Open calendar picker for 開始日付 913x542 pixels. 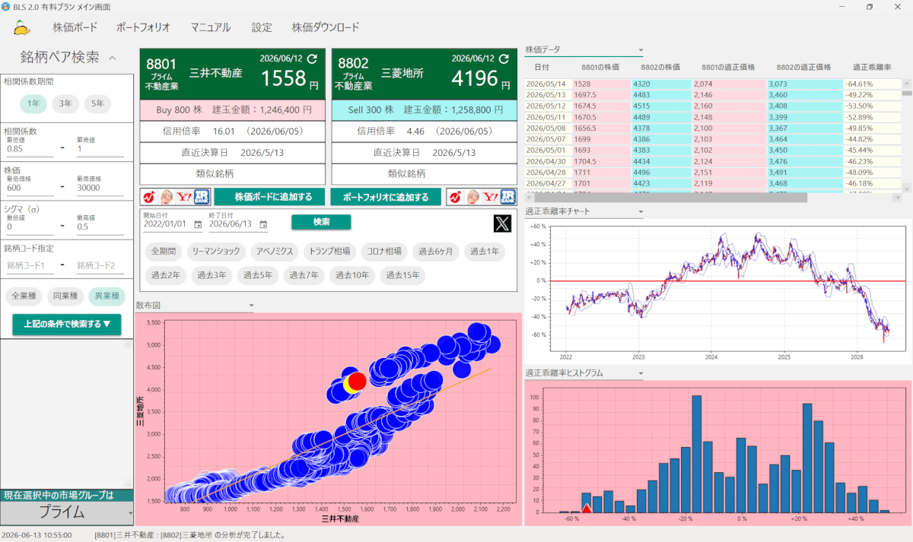point(198,224)
